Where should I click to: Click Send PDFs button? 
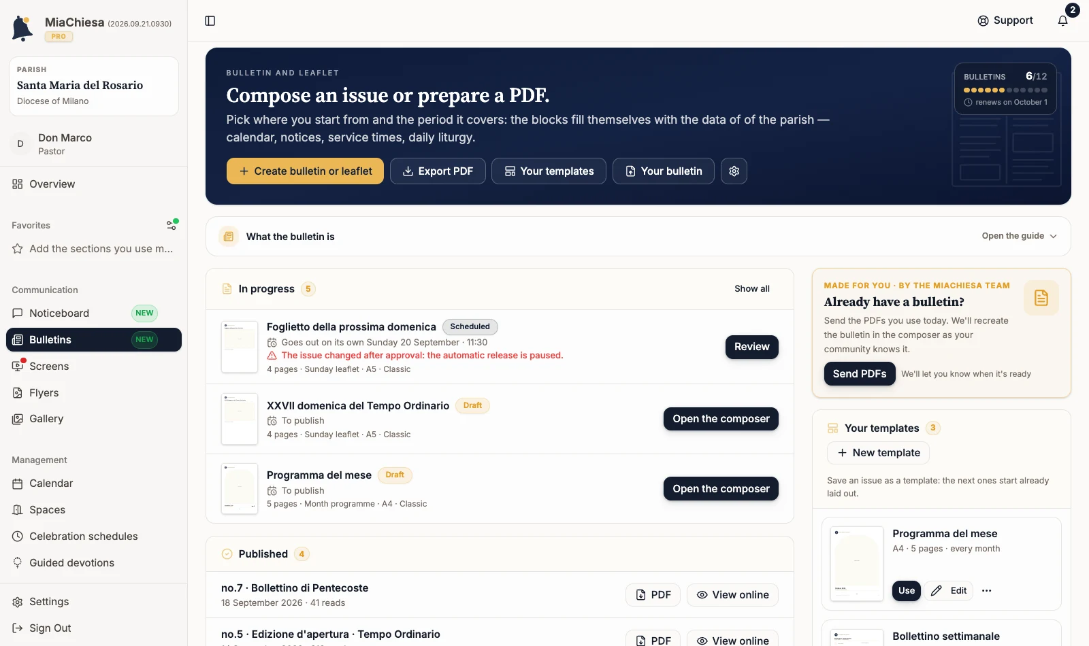[860, 374]
